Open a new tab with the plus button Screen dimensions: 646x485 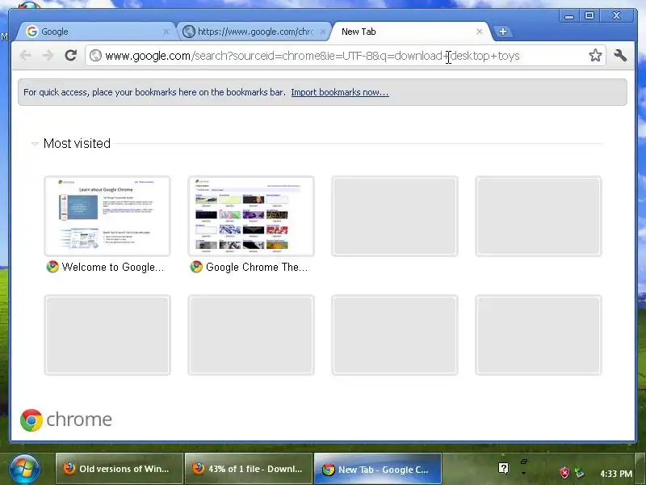(502, 32)
